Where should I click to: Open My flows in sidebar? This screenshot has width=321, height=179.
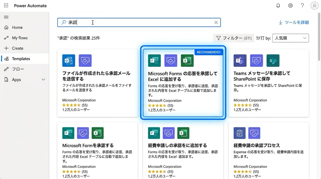tap(20, 38)
